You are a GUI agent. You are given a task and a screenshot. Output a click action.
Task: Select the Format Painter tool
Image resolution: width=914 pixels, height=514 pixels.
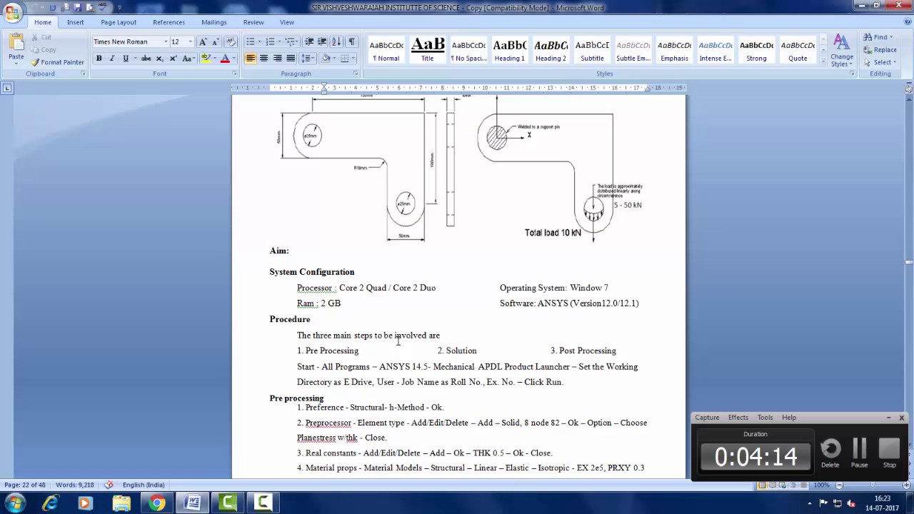[x=57, y=62]
